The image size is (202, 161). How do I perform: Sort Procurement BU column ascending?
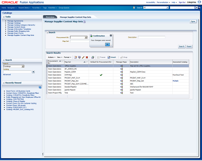[x=60, y=61]
